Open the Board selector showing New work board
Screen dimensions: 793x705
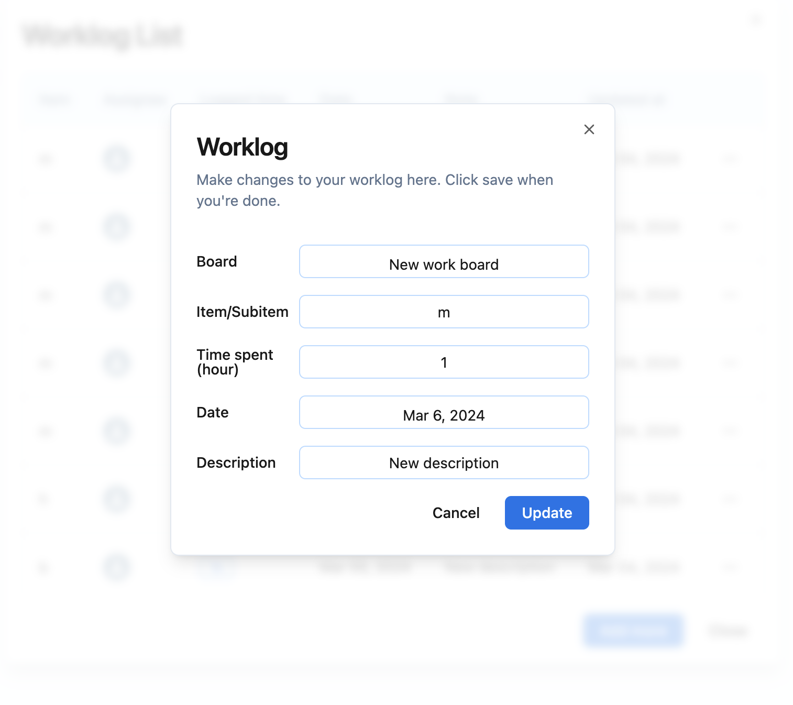444,261
